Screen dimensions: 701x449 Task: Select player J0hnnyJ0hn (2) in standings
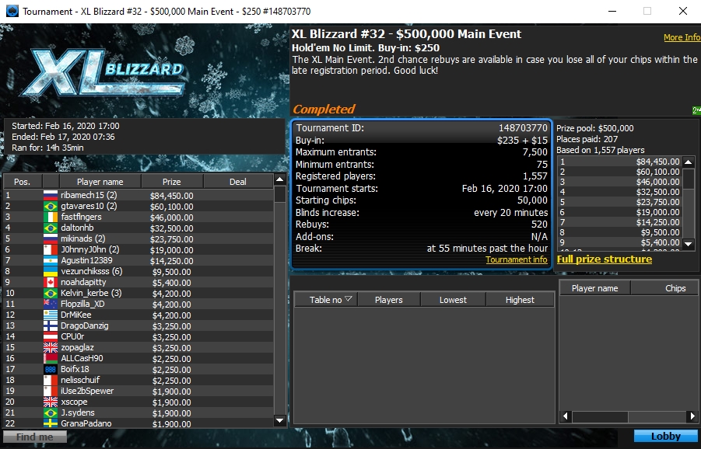138,249
